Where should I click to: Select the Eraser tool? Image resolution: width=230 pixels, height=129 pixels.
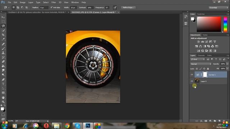[x=3, y=62]
